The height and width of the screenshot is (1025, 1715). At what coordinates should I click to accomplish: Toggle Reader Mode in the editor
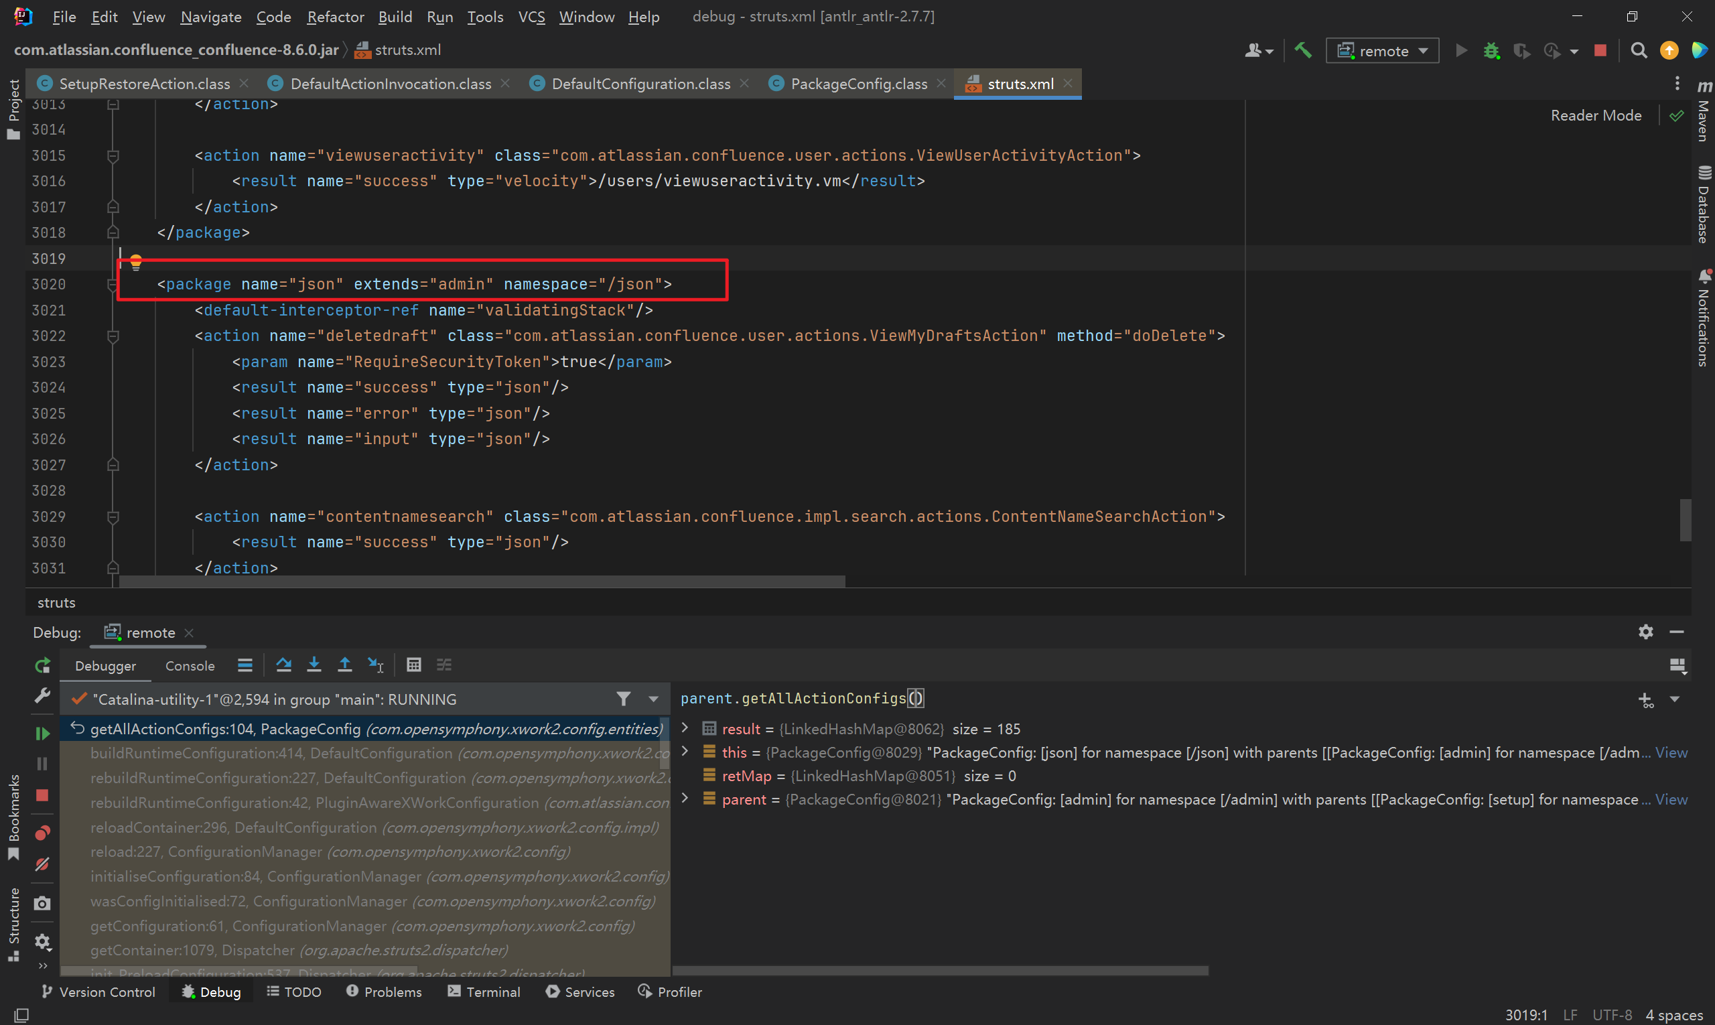[1594, 113]
